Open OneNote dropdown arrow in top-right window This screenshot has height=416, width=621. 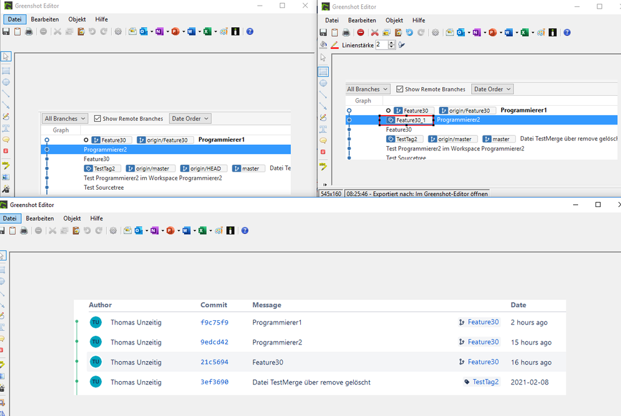click(x=485, y=32)
